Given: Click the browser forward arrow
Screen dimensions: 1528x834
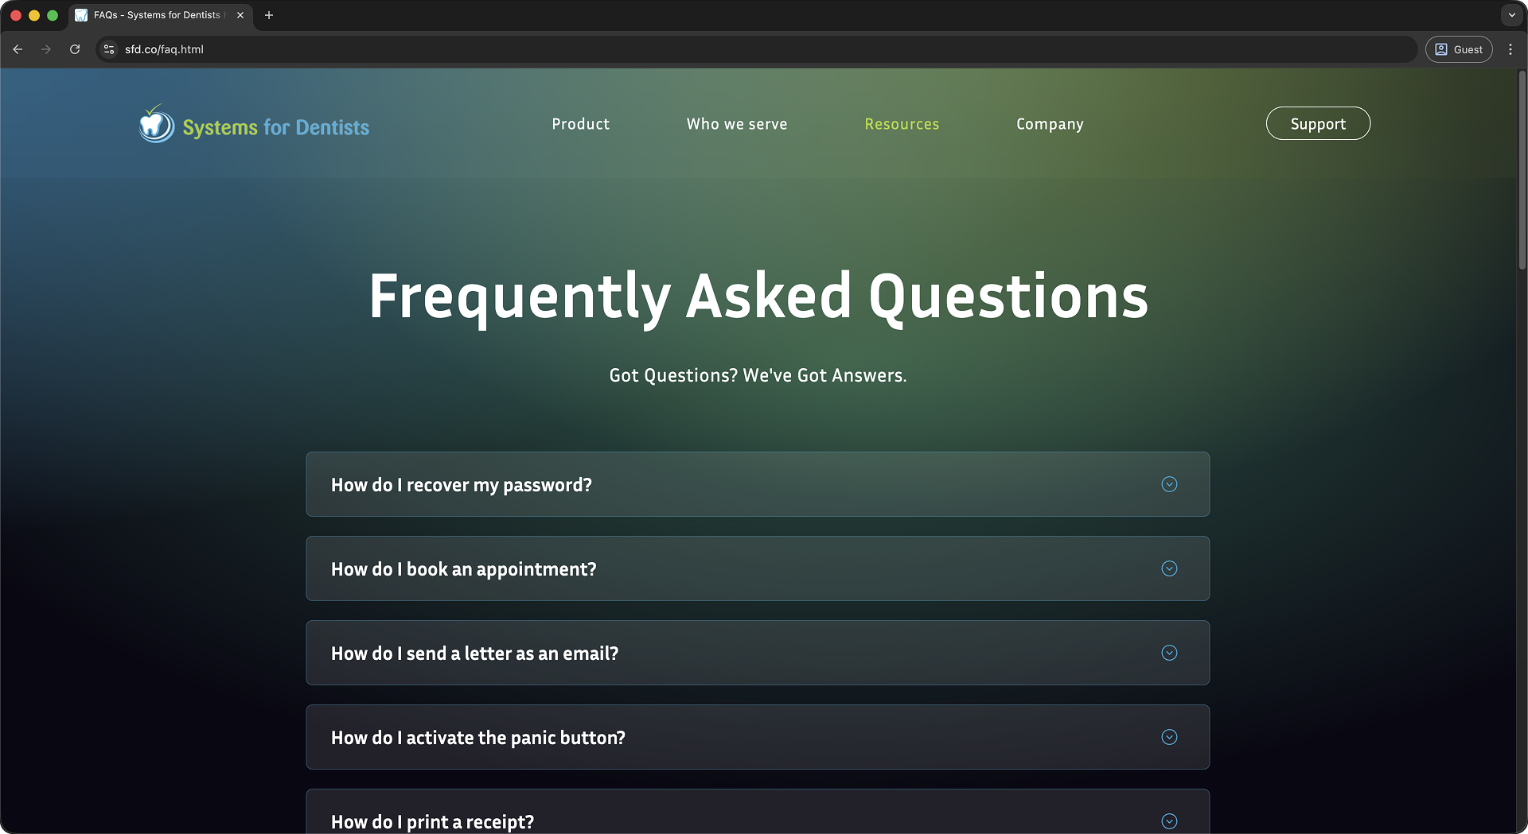Looking at the screenshot, I should pyautogui.click(x=46, y=49).
